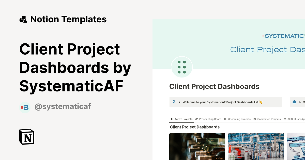Click the Notion Templates logo icon
The width and height of the screenshot is (305, 160).
click(x=23, y=19)
